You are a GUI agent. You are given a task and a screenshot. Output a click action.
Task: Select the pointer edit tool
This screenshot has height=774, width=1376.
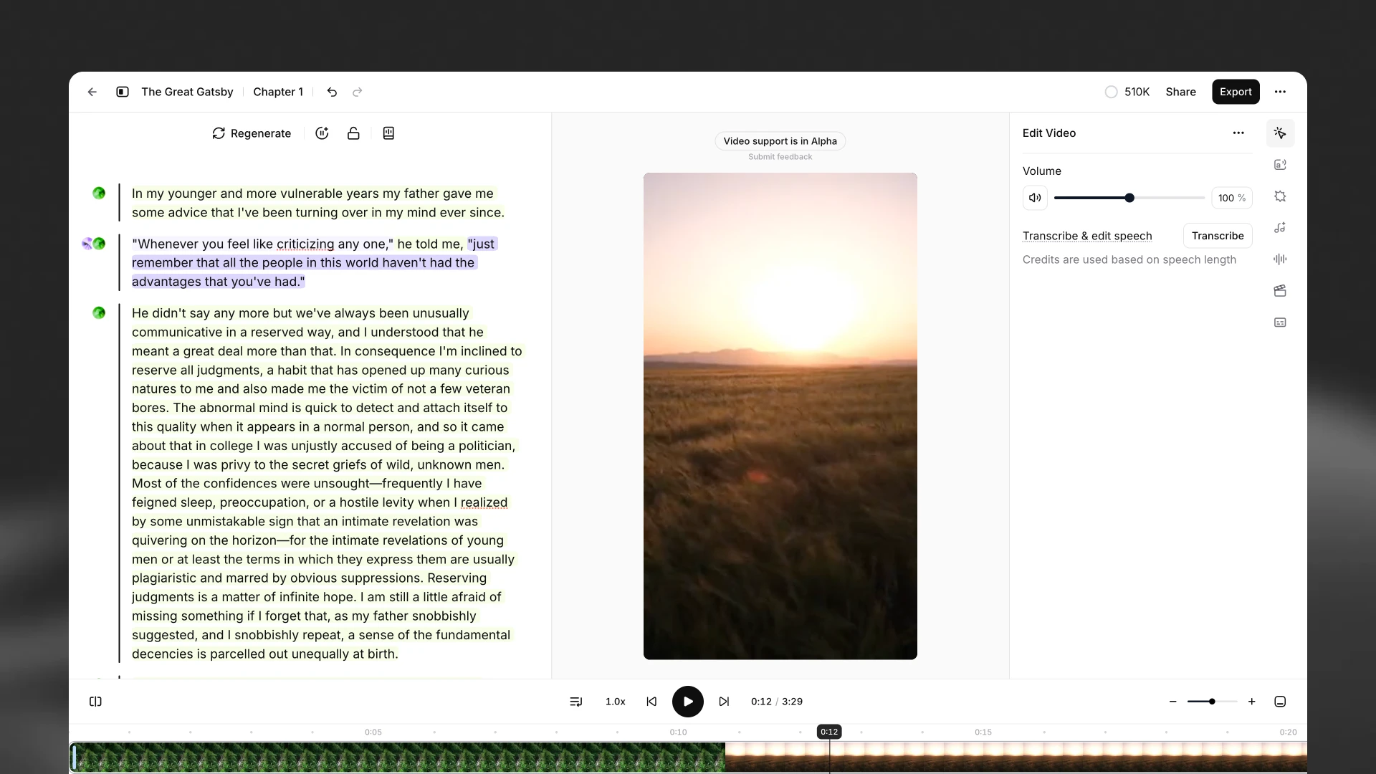point(1281,133)
